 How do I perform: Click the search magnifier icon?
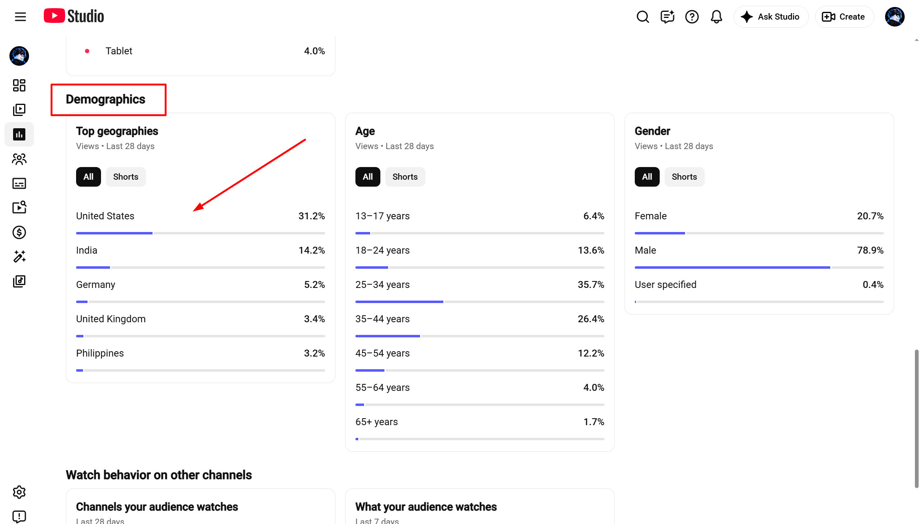(643, 17)
